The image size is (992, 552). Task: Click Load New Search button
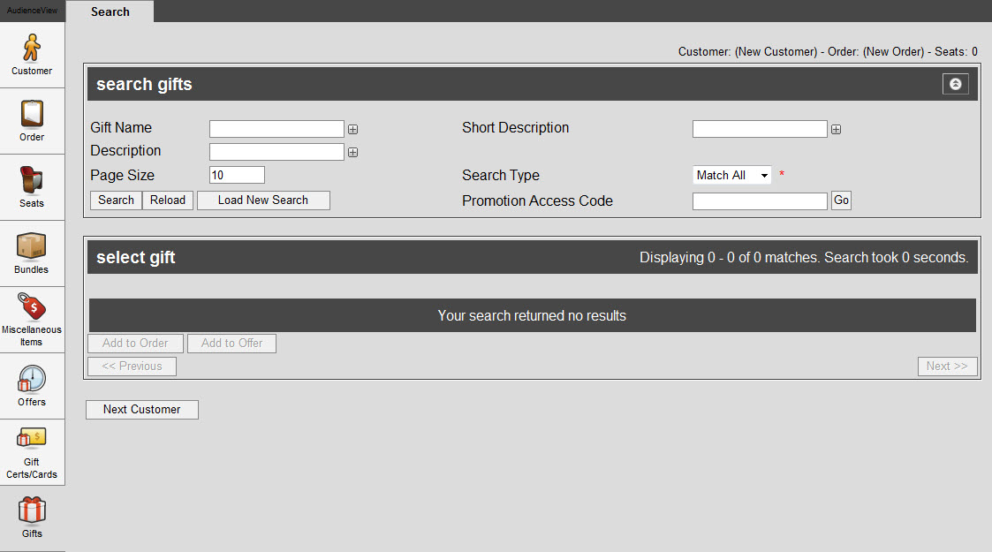(x=263, y=200)
